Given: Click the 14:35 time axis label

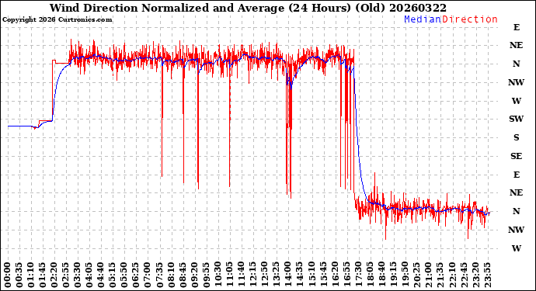Looking at the screenshot, I should tap(299, 275).
